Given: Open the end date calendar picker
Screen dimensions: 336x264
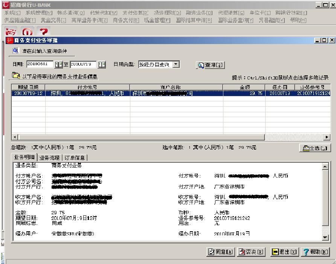Looking at the screenshot, I should pyautogui.click(x=101, y=64).
